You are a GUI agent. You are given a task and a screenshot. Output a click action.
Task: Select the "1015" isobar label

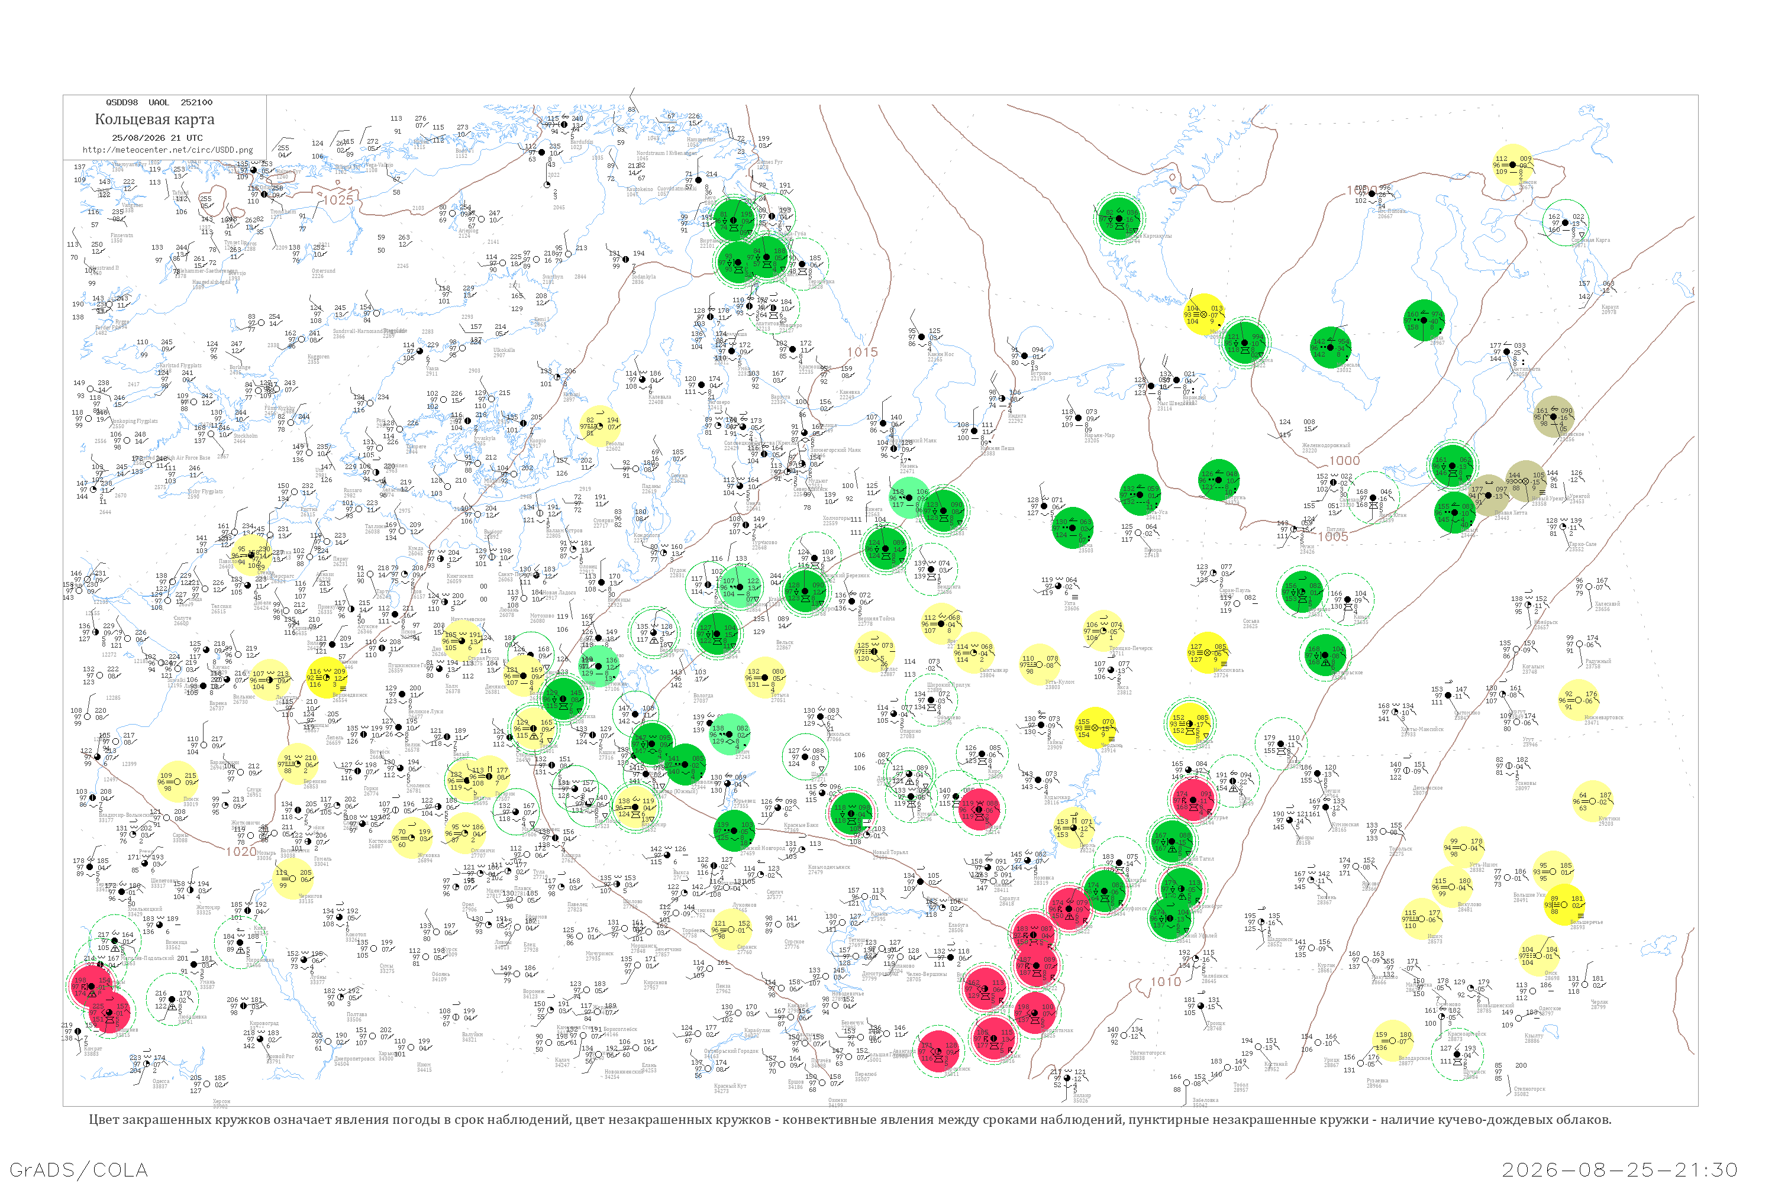click(x=862, y=353)
